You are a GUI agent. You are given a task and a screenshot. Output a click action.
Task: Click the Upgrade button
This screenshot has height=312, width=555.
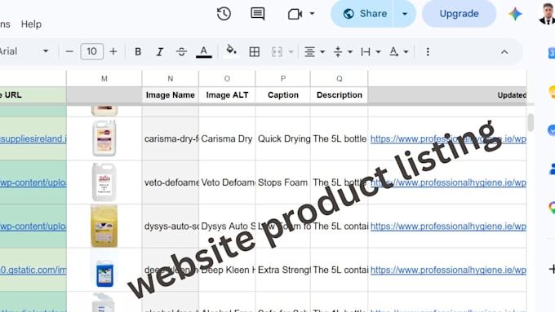(459, 14)
